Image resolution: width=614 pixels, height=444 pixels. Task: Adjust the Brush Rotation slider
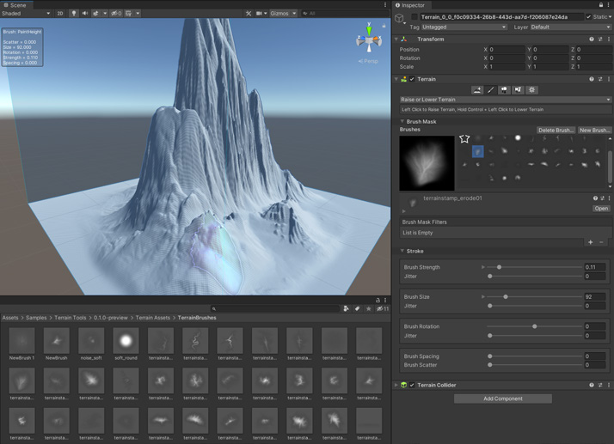coord(535,326)
